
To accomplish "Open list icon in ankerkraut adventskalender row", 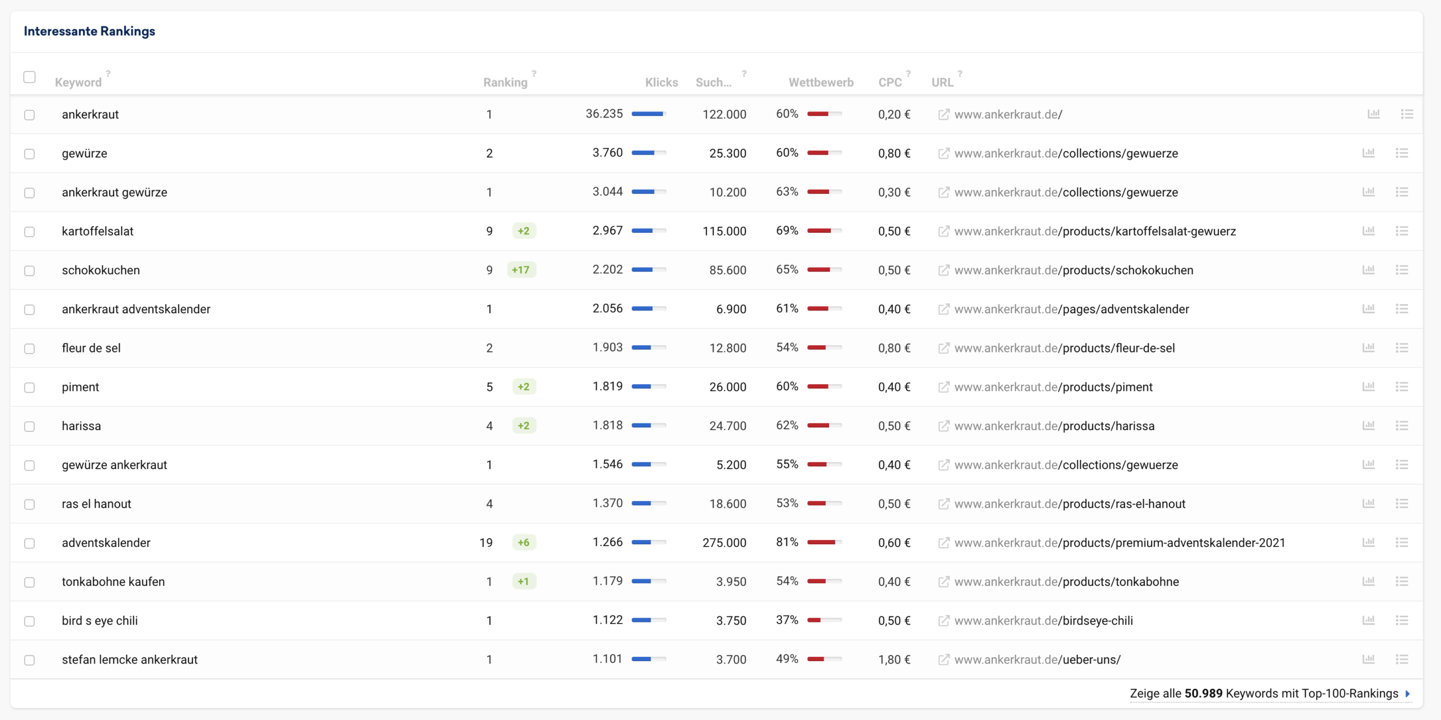I will tap(1401, 308).
